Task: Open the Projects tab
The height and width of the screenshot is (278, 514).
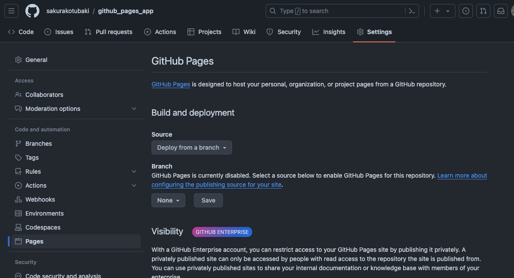Action: (x=204, y=32)
